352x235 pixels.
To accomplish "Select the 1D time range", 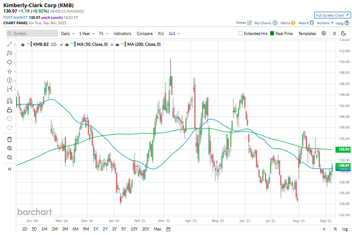I will pyautogui.click(x=24, y=229).
